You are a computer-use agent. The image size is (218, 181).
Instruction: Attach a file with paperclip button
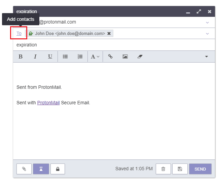pos(24,169)
